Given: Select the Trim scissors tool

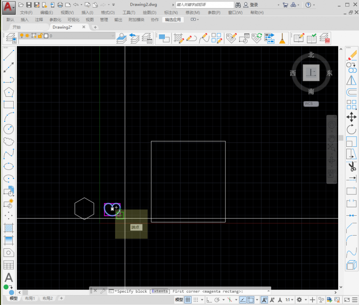Looking at the screenshot, I should tap(351, 166).
